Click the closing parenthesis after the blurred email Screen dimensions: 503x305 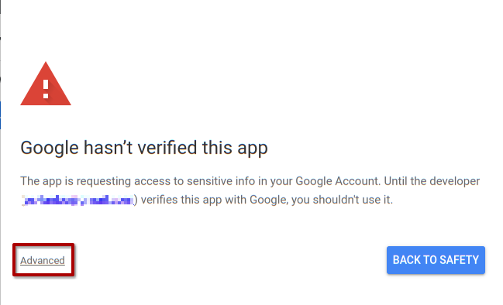click(136, 200)
